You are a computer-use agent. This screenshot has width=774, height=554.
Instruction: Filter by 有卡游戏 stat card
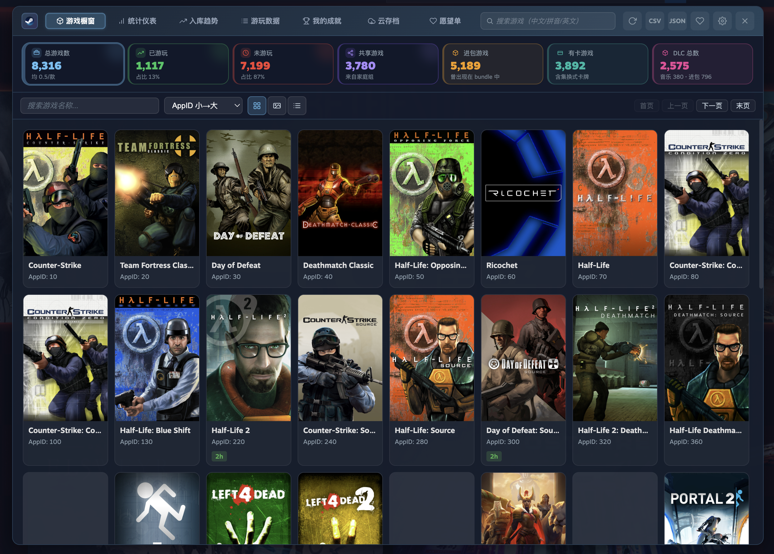pos(597,64)
